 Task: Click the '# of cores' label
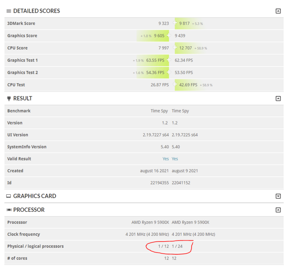click(x=17, y=258)
